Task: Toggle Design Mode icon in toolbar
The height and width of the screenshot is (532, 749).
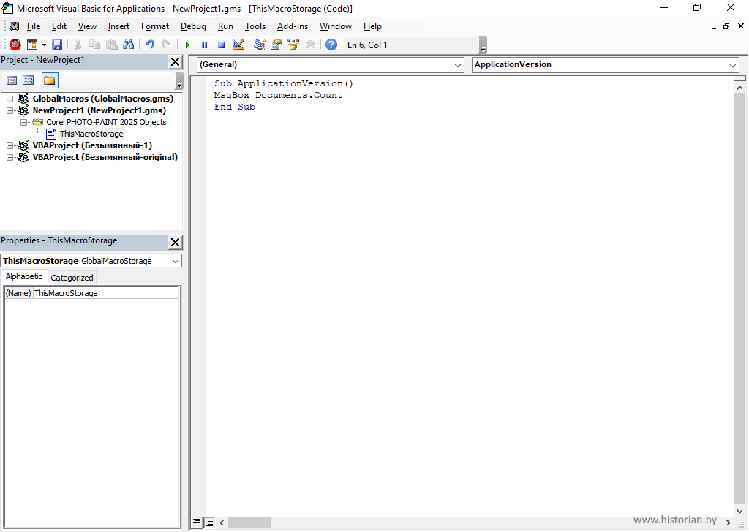Action: 238,45
